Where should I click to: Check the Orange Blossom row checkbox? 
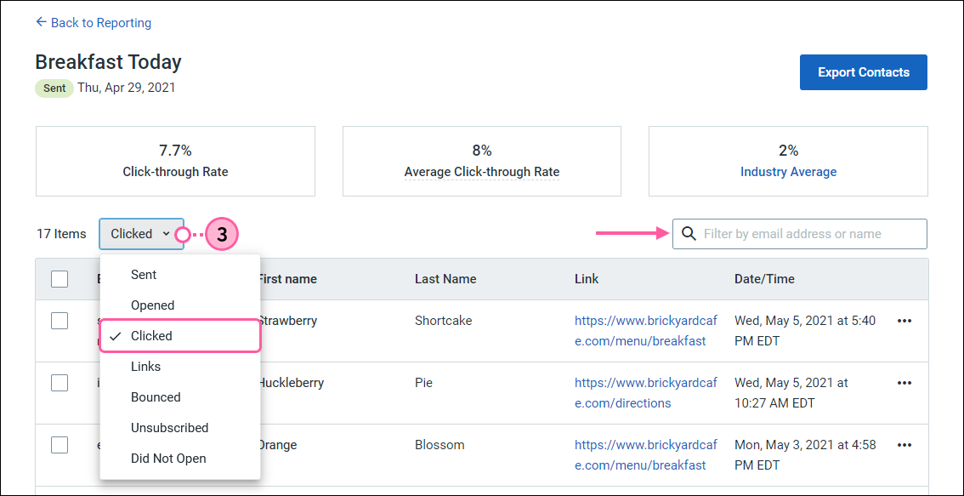coord(60,445)
